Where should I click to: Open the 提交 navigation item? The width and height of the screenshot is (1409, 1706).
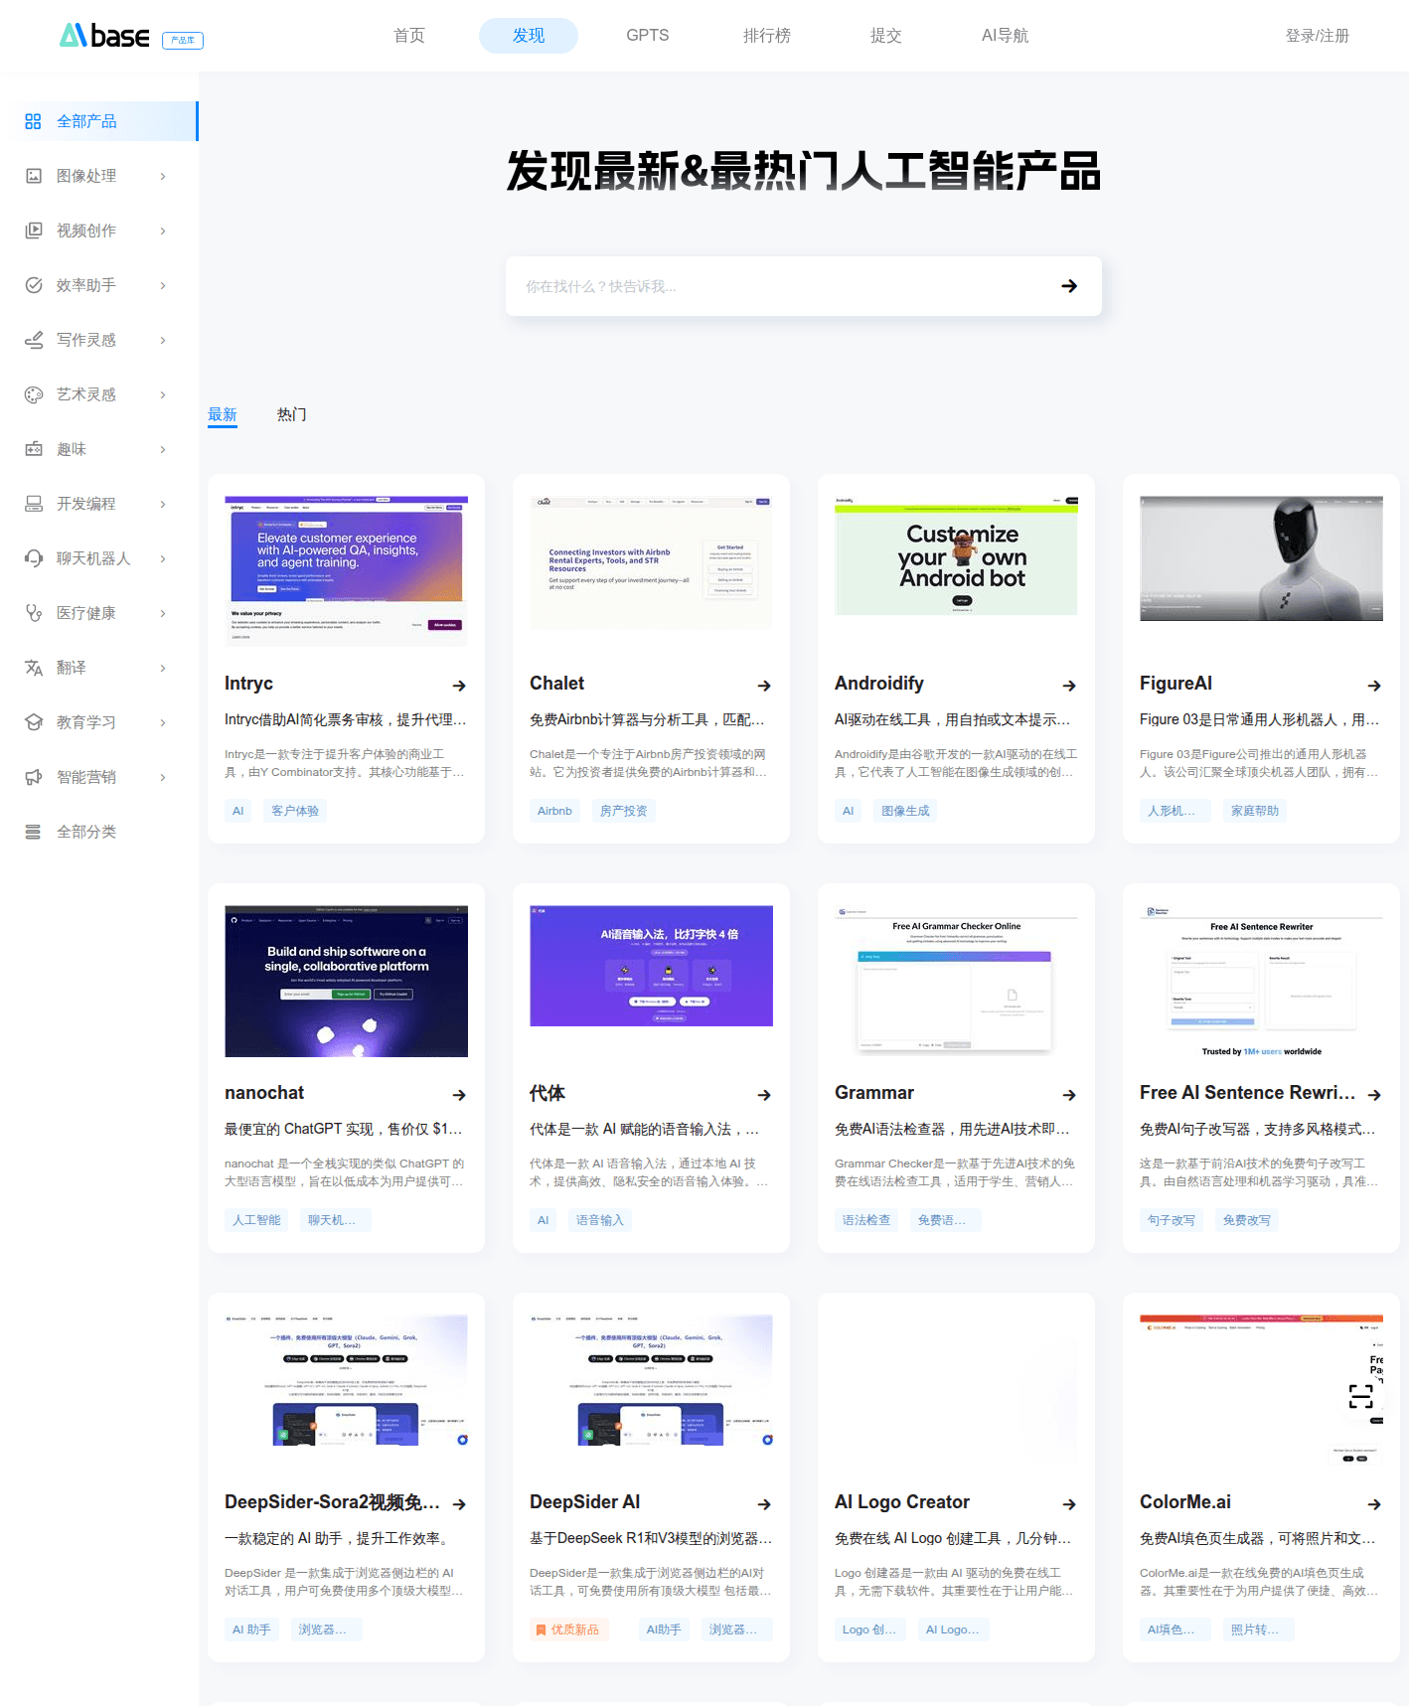pyautogui.click(x=886, y=36)
